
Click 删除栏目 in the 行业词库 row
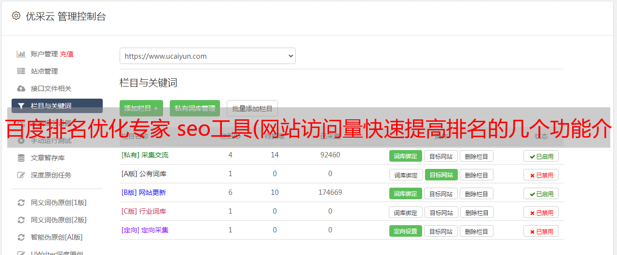pos(477,212)
